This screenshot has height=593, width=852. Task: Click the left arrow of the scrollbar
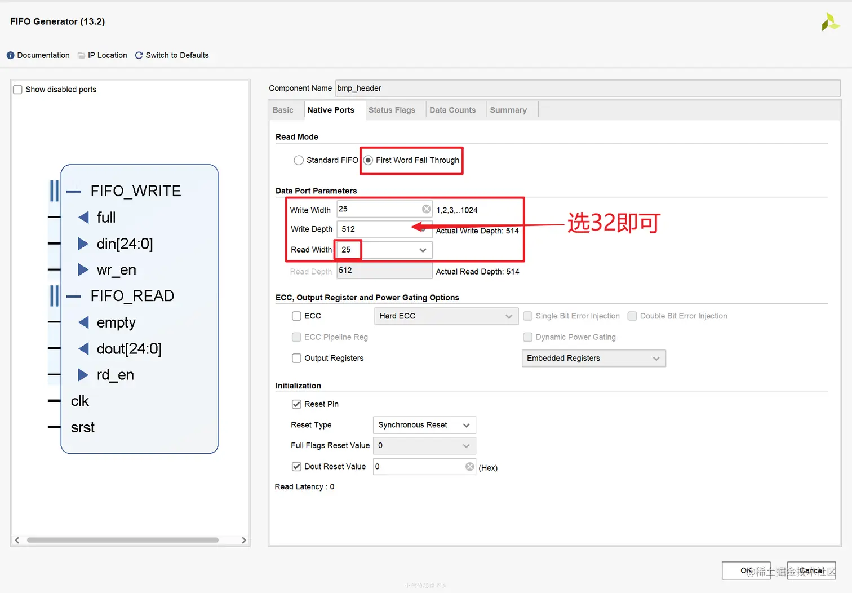(x=17, y=540)
